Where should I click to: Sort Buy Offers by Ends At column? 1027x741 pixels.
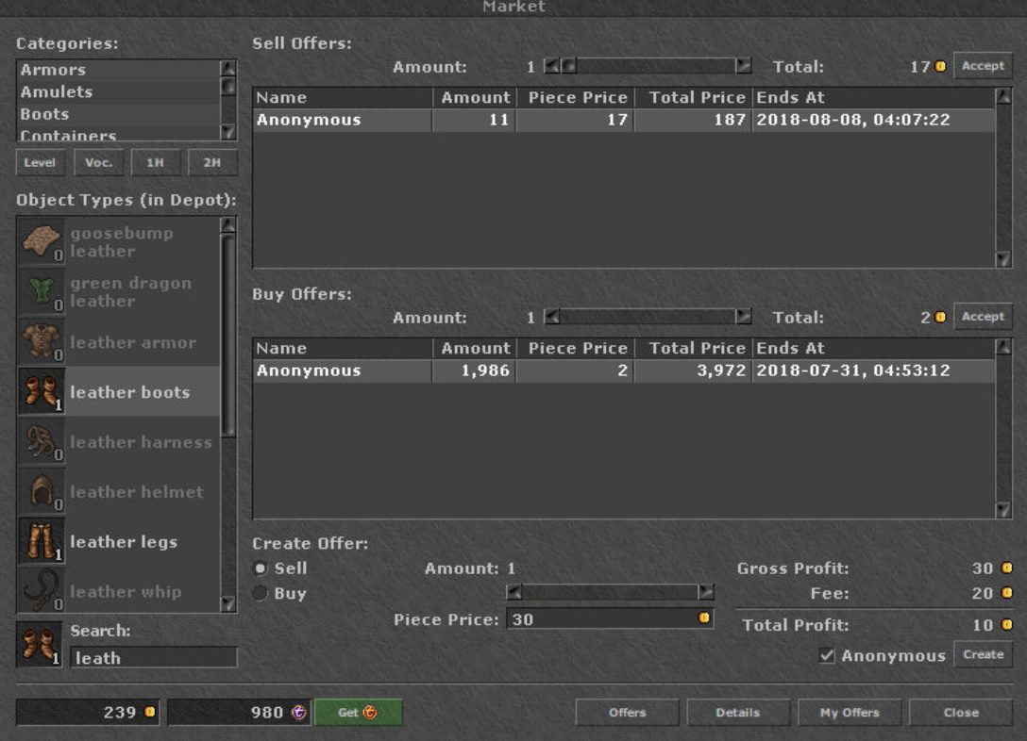point(874,348)
